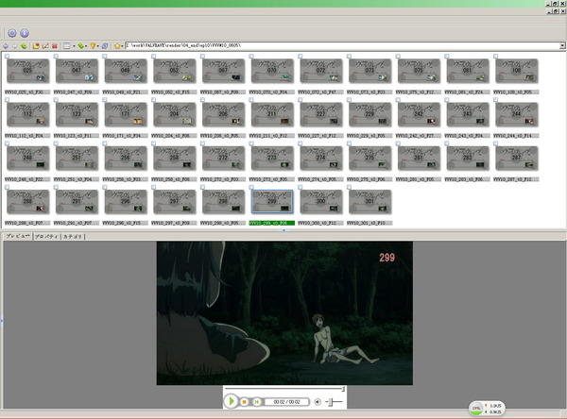This screenshot has width=567, height=419.
Task: Create a new folder
Action: (36, 46)
